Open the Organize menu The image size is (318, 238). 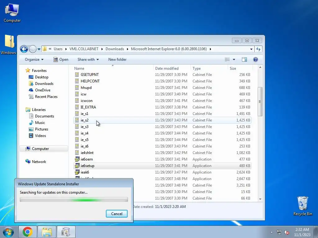[x=34, y=59]
